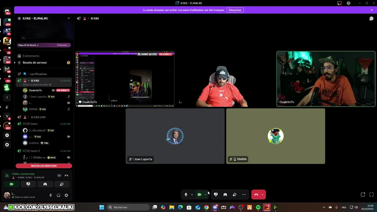Open volume control in system tray

pos(356,207)
